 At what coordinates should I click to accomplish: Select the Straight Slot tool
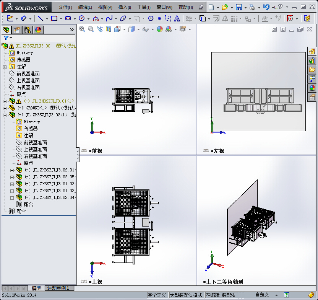[68, 18]
